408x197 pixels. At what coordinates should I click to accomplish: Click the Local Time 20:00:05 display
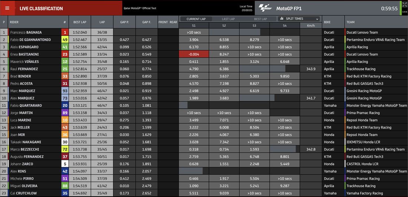(246, 8)
